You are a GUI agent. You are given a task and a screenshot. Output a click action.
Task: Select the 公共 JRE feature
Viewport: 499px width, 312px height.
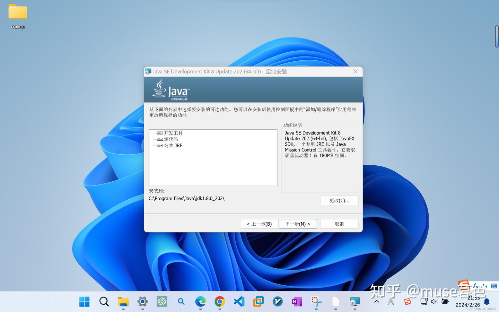[x=174, y=145]
